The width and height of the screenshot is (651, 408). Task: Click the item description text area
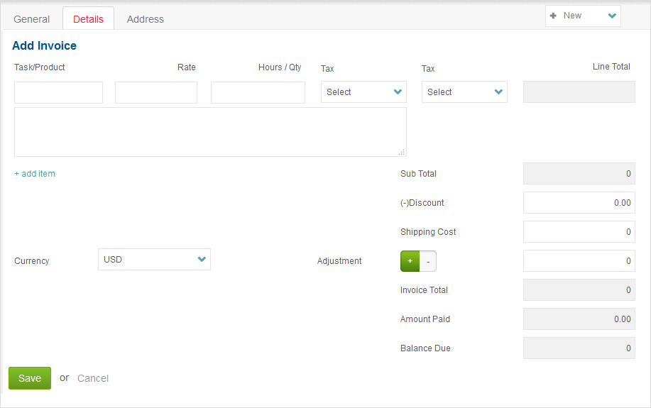[211, 132]
